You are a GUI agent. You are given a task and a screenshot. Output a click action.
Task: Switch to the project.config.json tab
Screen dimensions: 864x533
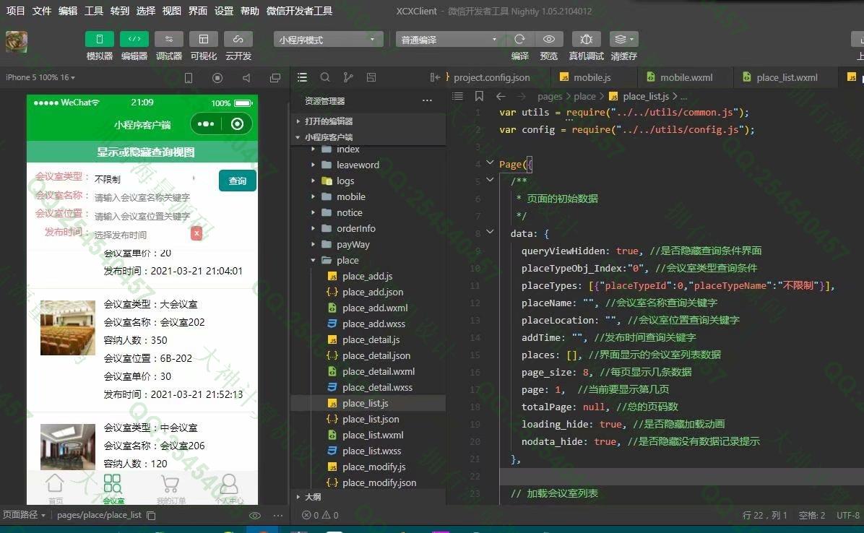click(x=491, y=77)
